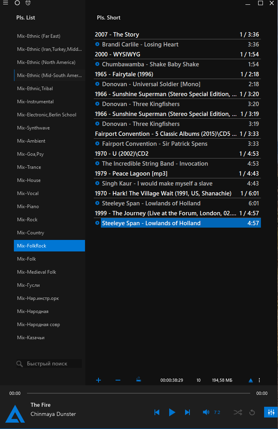Open the playlist three-dot options menu
This screenshot has height=429, width=278.
tap(259, 380)
